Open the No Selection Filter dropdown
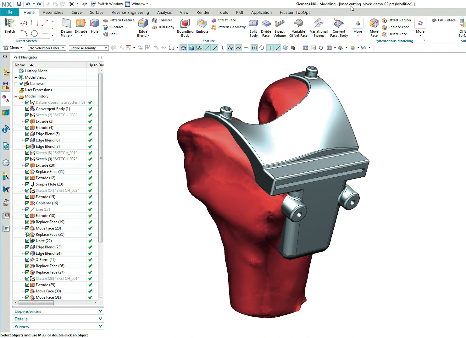 click(47, 48)
